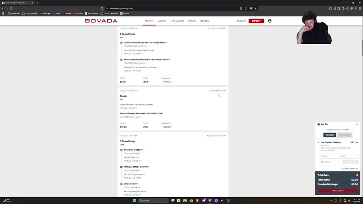Open the Brave VPN toolbar icon
This screenshot has height=204, width=363.
pos(352,8)
